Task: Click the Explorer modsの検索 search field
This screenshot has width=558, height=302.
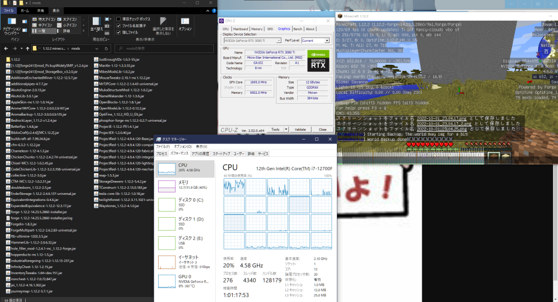Action: [164, 49]
